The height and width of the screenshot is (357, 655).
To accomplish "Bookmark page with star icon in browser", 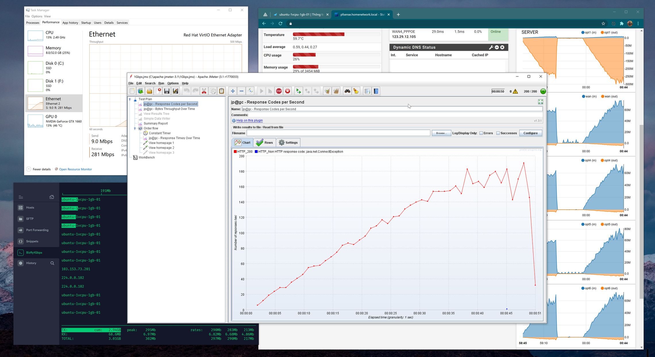I will point(603,24).
